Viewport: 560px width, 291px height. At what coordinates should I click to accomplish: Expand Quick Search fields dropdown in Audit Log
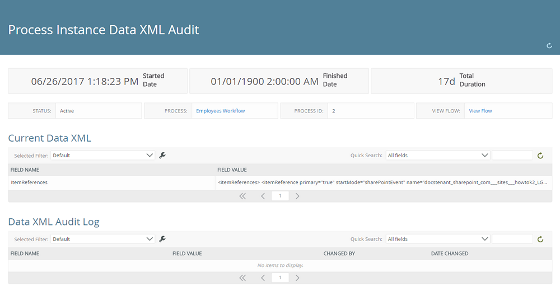click(x=438, y=239)
